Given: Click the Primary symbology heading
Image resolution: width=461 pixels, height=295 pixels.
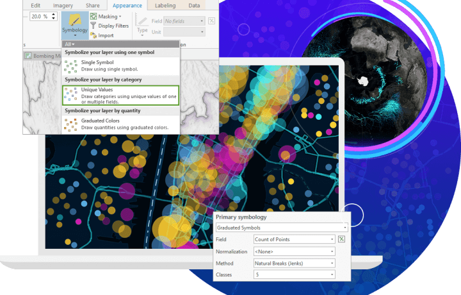Looking at the screenshot, I should click(x=241, y=217).
